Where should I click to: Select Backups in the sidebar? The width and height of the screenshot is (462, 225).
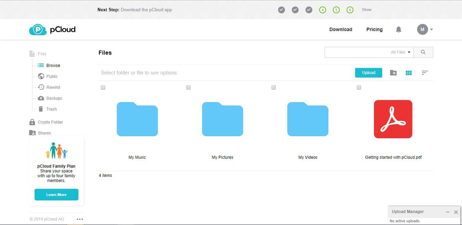(54, 98)
